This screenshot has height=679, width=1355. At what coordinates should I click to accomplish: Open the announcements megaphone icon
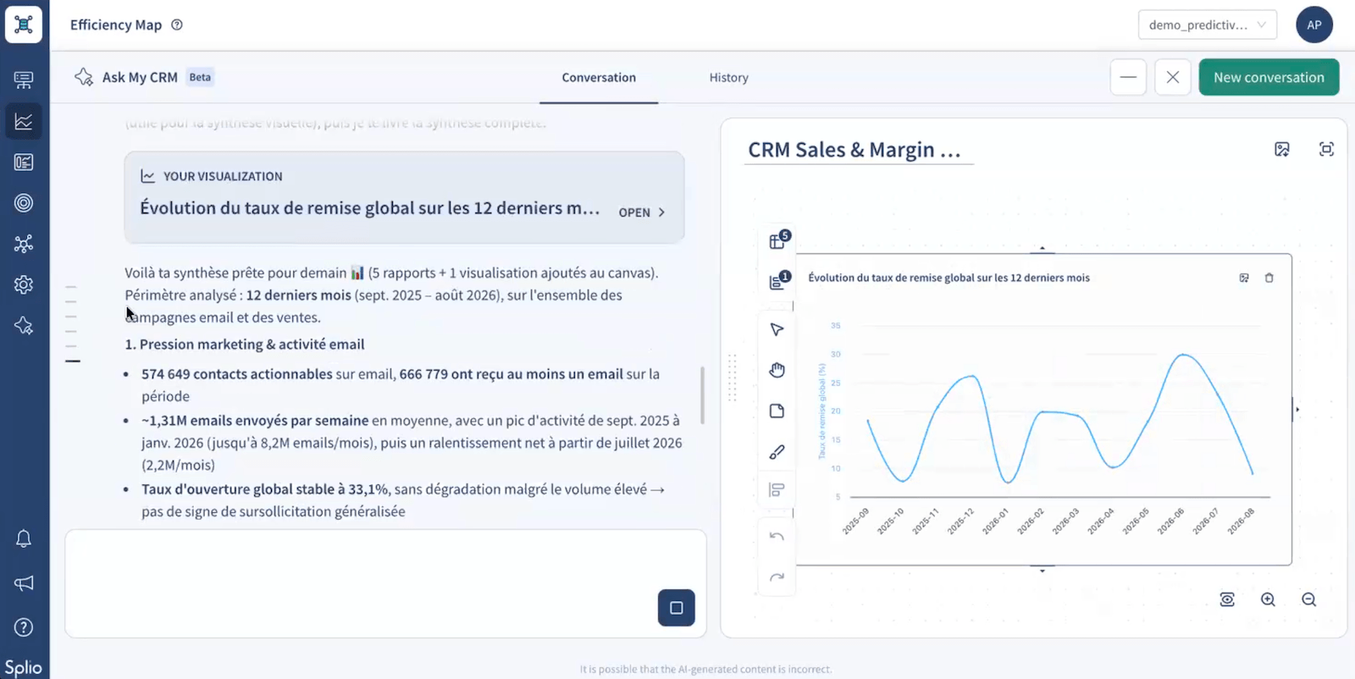(x=24, y=582)
